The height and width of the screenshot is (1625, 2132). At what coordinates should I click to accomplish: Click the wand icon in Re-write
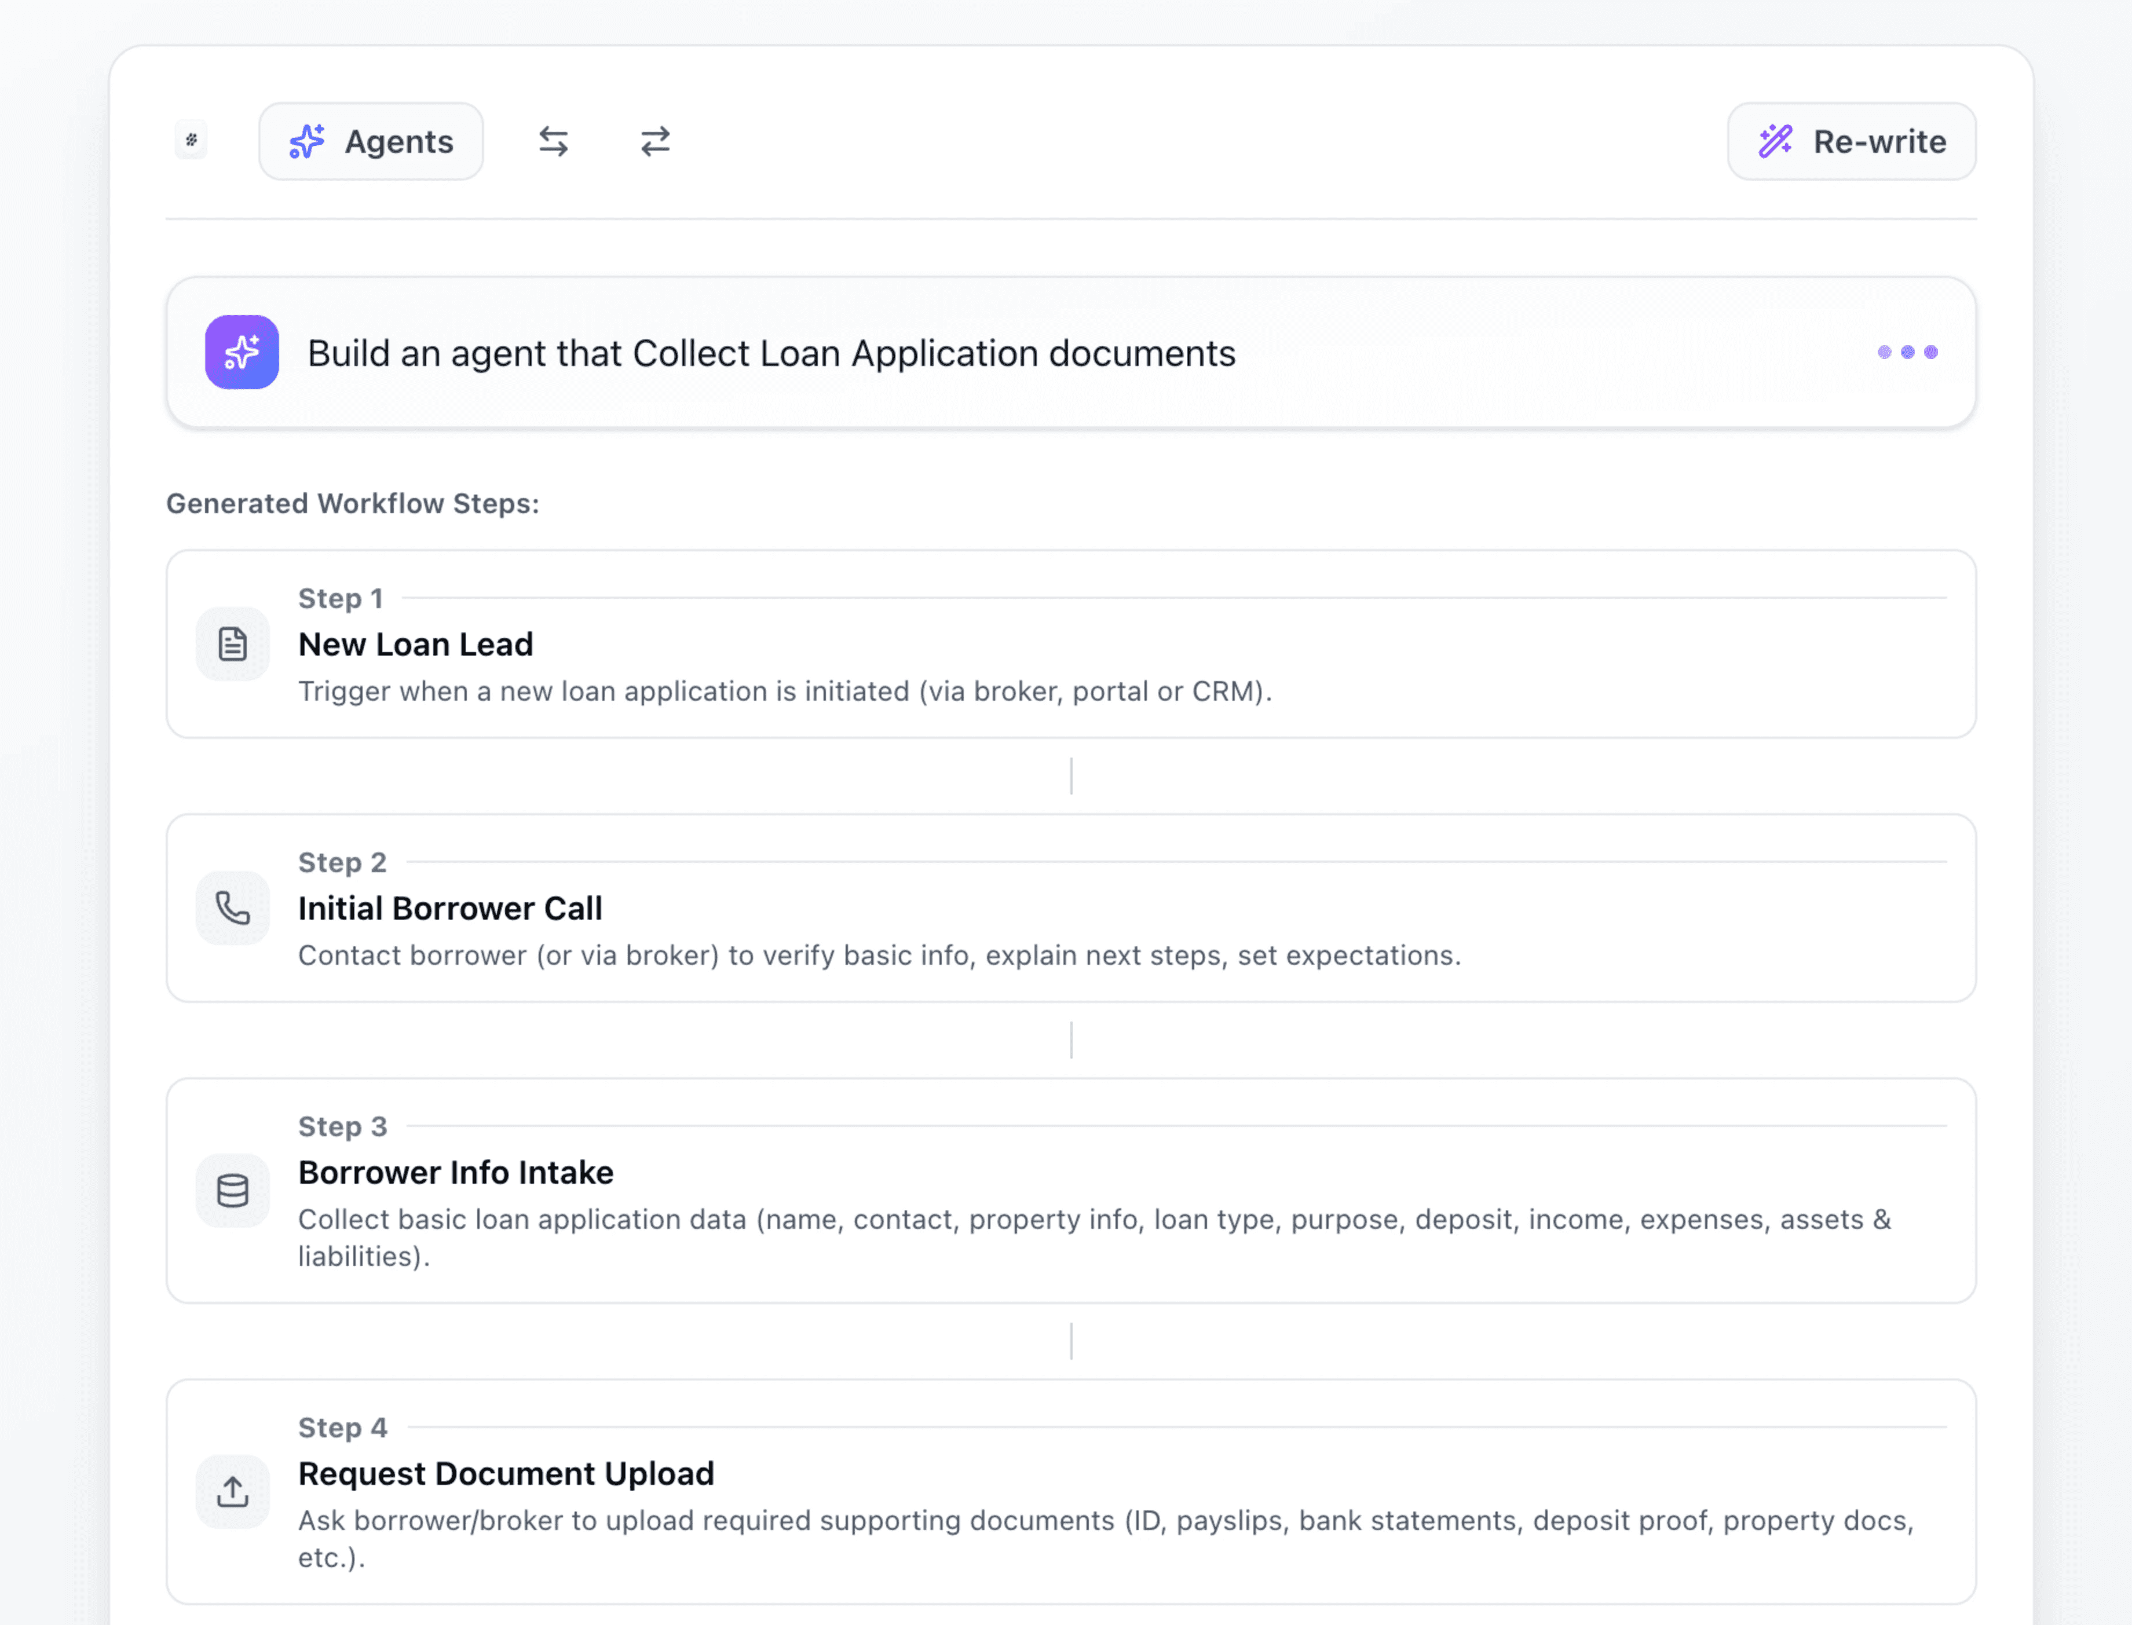pyautogui.click(x=1775, y=142)
